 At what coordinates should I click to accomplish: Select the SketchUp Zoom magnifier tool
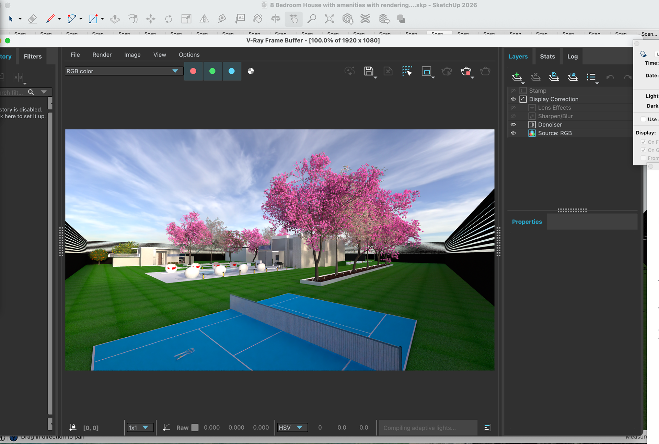click(312, 19)
